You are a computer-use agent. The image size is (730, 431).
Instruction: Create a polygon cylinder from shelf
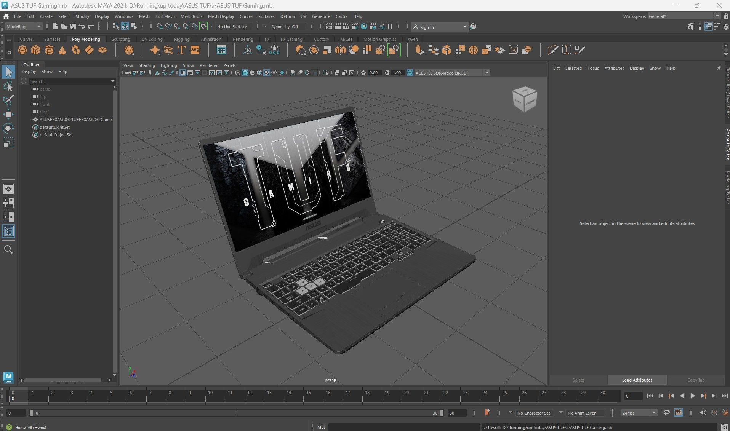coord(49,50)
